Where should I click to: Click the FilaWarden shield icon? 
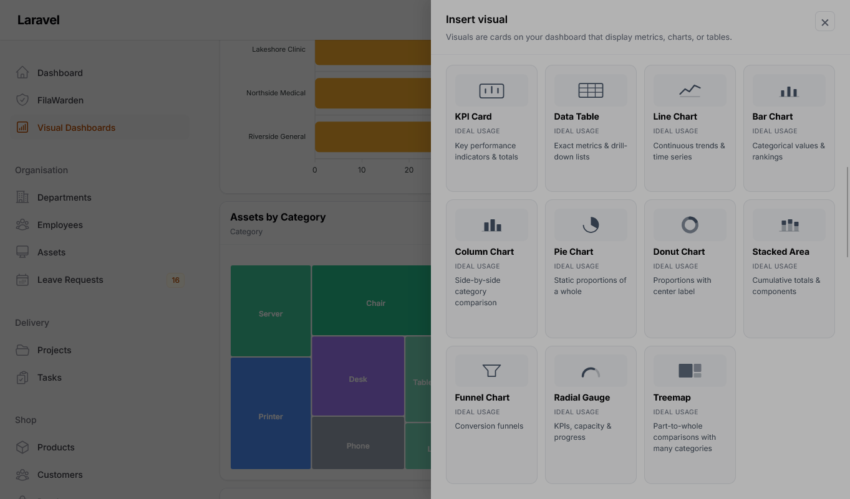click(22, 100)
